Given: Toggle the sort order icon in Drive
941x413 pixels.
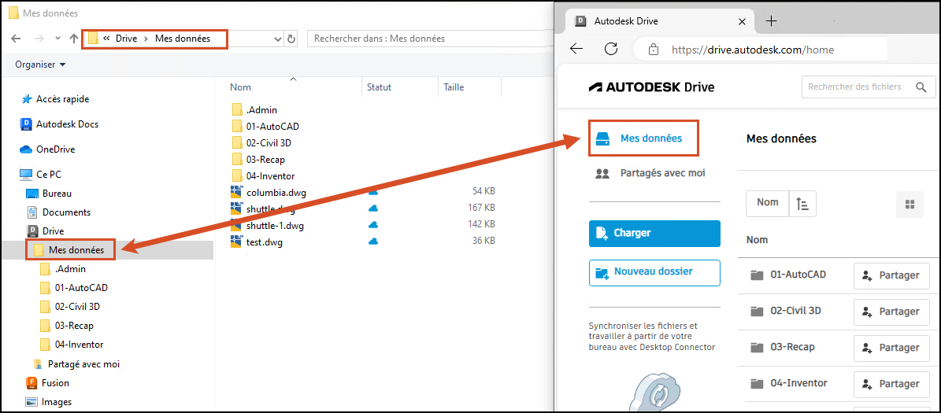Looking at the screenshot, I should point(802,204).
